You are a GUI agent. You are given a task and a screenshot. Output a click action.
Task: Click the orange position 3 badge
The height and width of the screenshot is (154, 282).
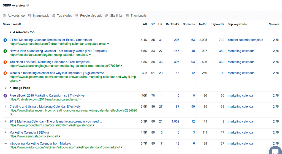click(x=5, y=62)
